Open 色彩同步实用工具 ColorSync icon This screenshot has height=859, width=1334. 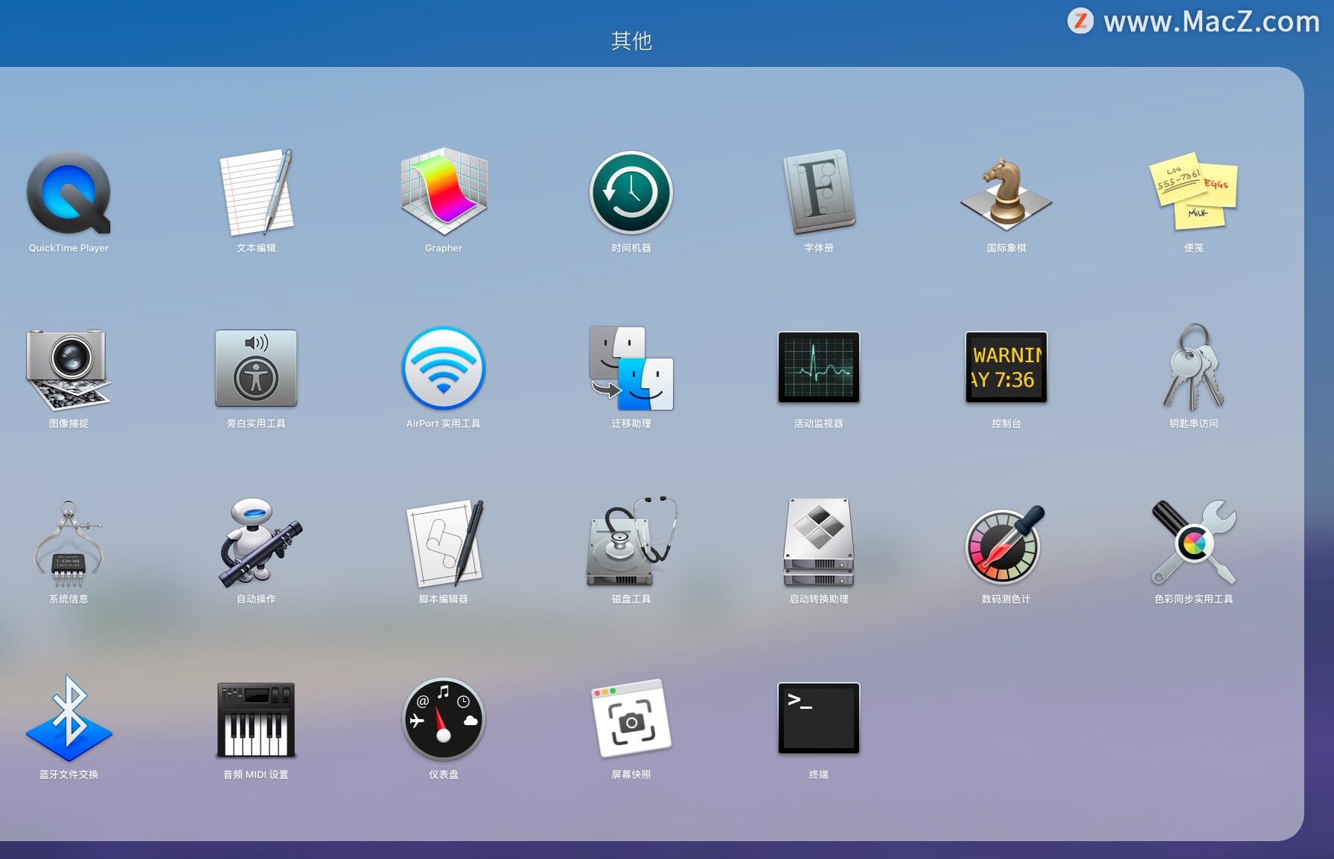pos(1194,542)
